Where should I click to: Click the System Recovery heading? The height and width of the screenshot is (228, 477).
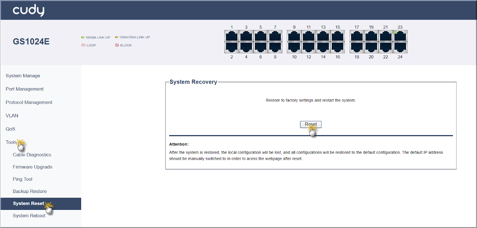[193, 82]
